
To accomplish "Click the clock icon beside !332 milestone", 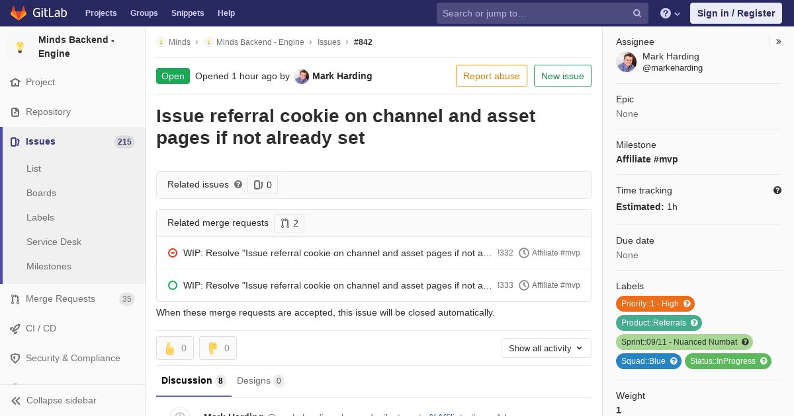I will pos(524,253).
